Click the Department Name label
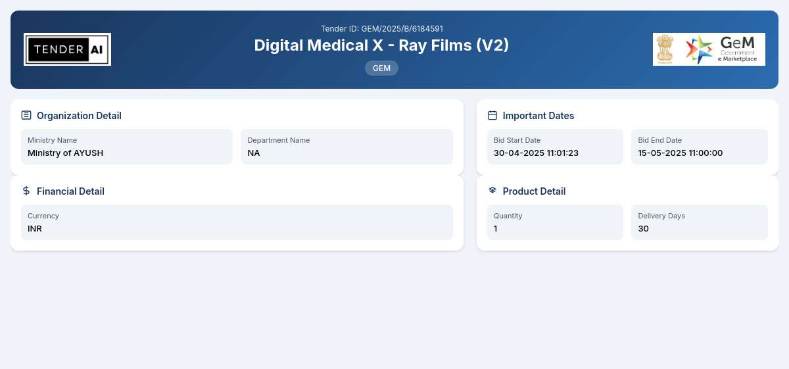Screen dimensions: 789x369 (x=279, y=140)
